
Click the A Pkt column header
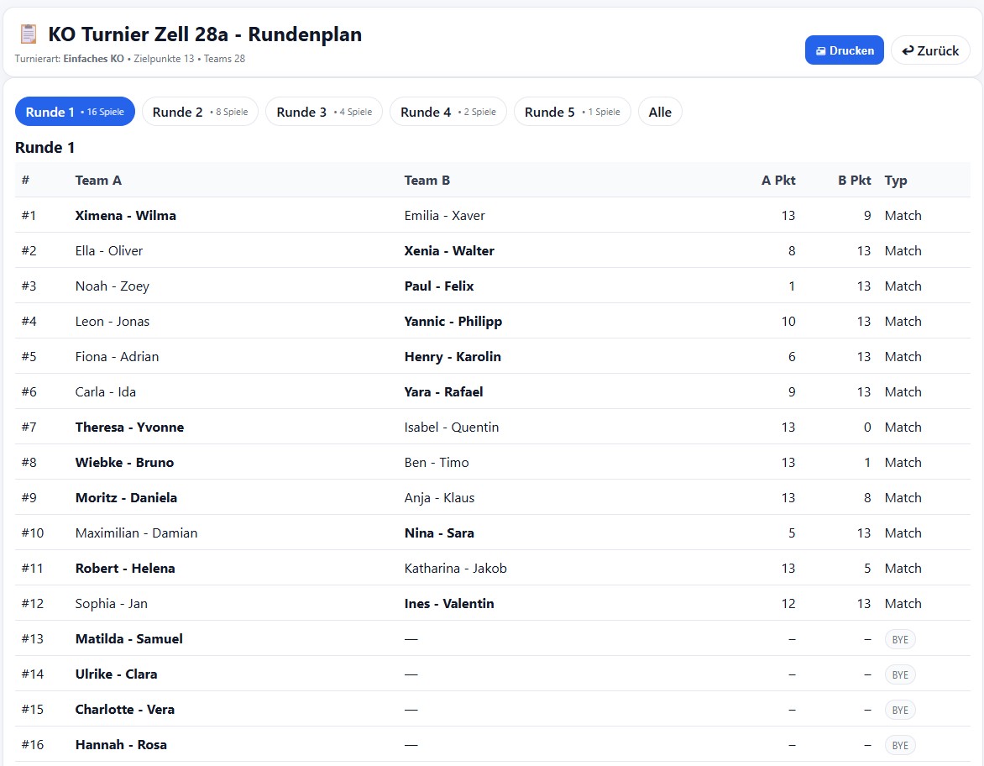(777, 180)
